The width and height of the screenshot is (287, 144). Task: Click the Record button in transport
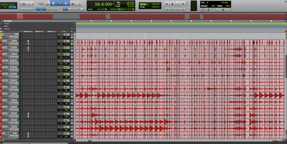click(x=183, y=4)
